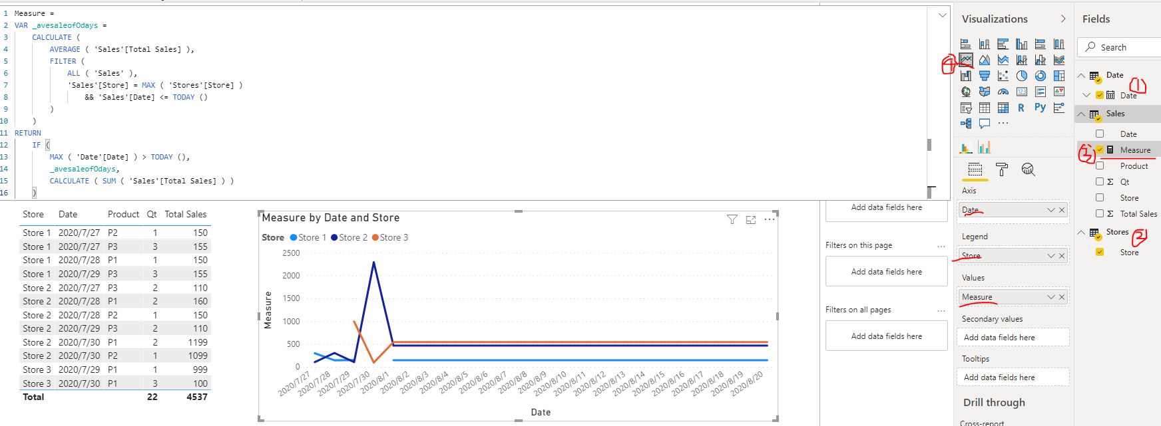The width and height of the screenshot is (1161, 426).
Task: Check the Sales table Date field
Action: (1100, 134)
